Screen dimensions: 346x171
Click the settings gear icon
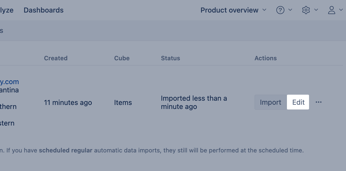306,10
